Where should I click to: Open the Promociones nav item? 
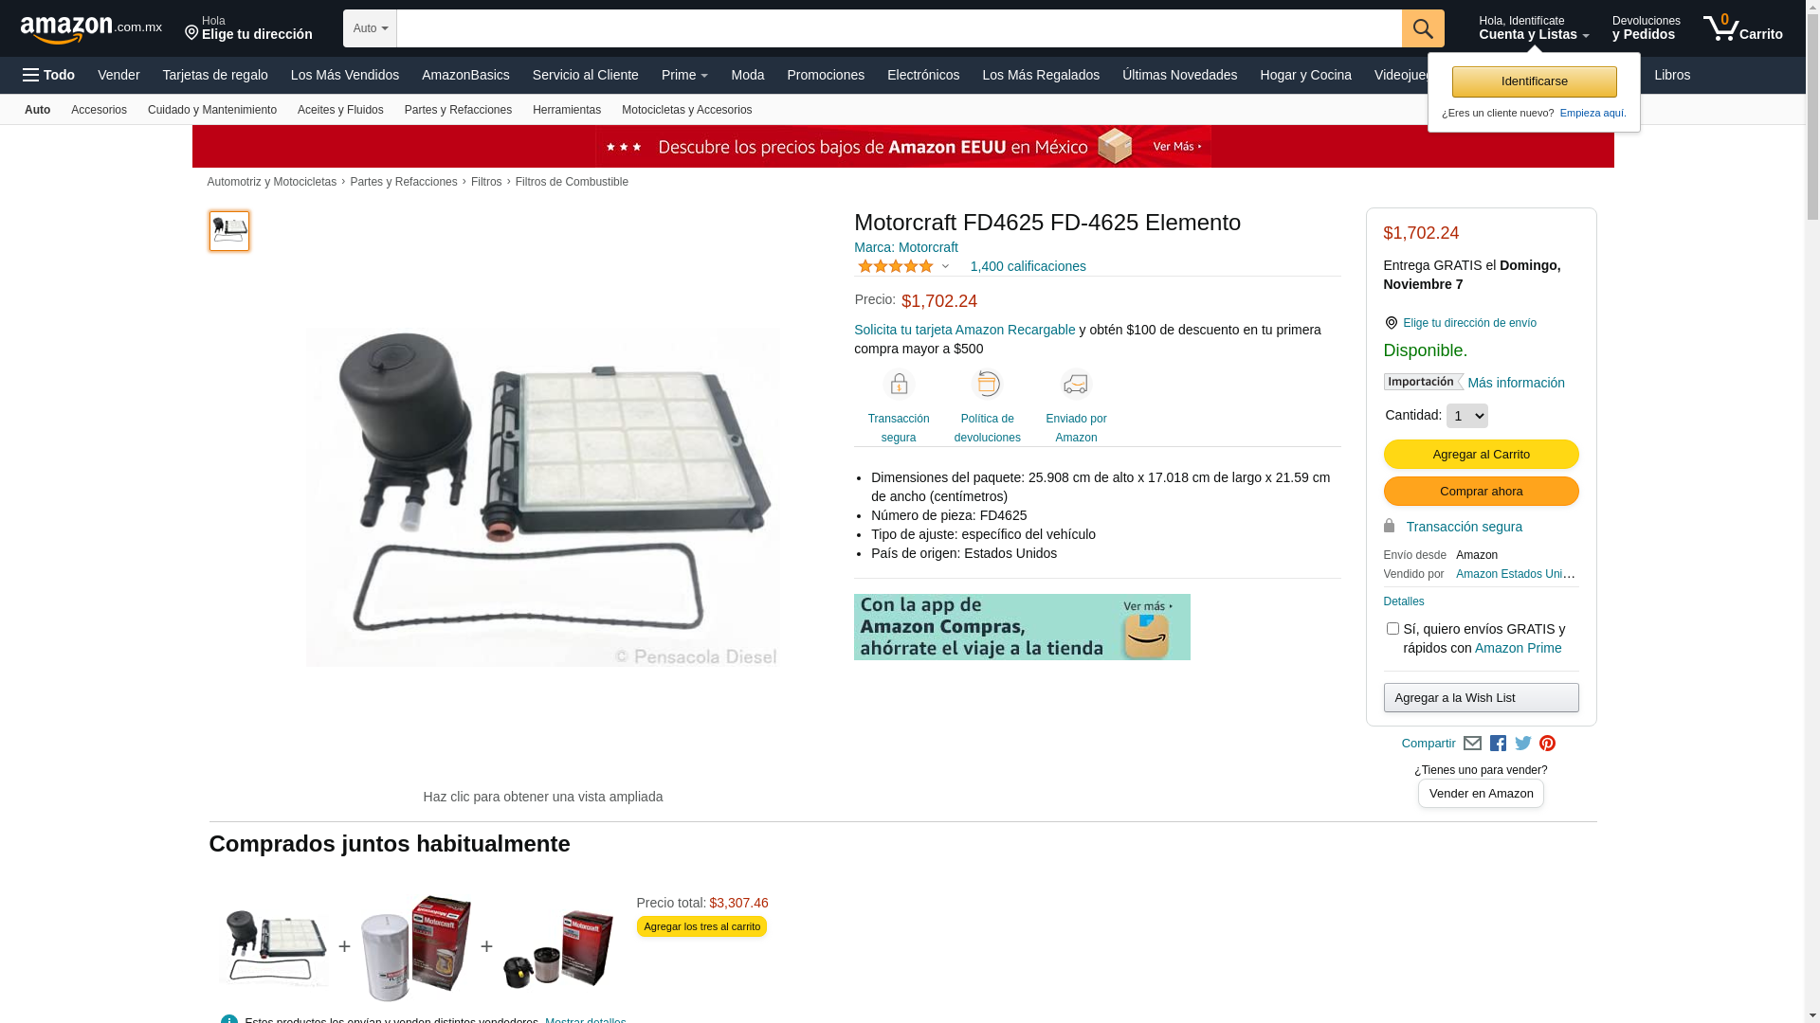click(826, 75)
